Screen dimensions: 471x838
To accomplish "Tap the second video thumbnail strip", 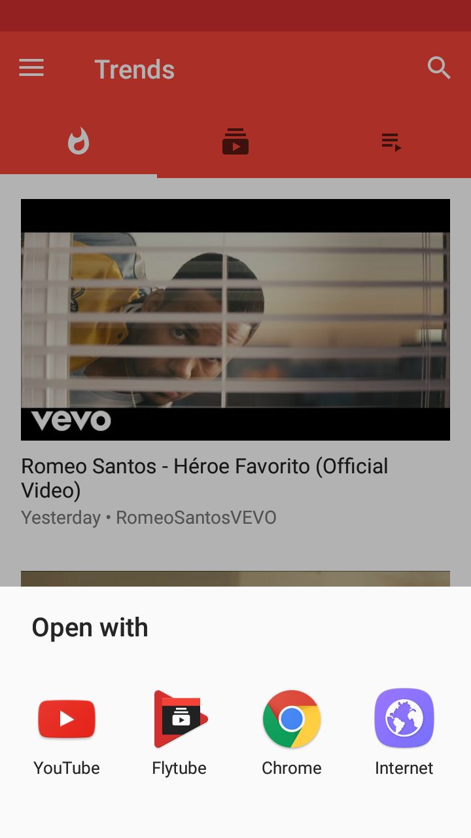I will 235,579.
